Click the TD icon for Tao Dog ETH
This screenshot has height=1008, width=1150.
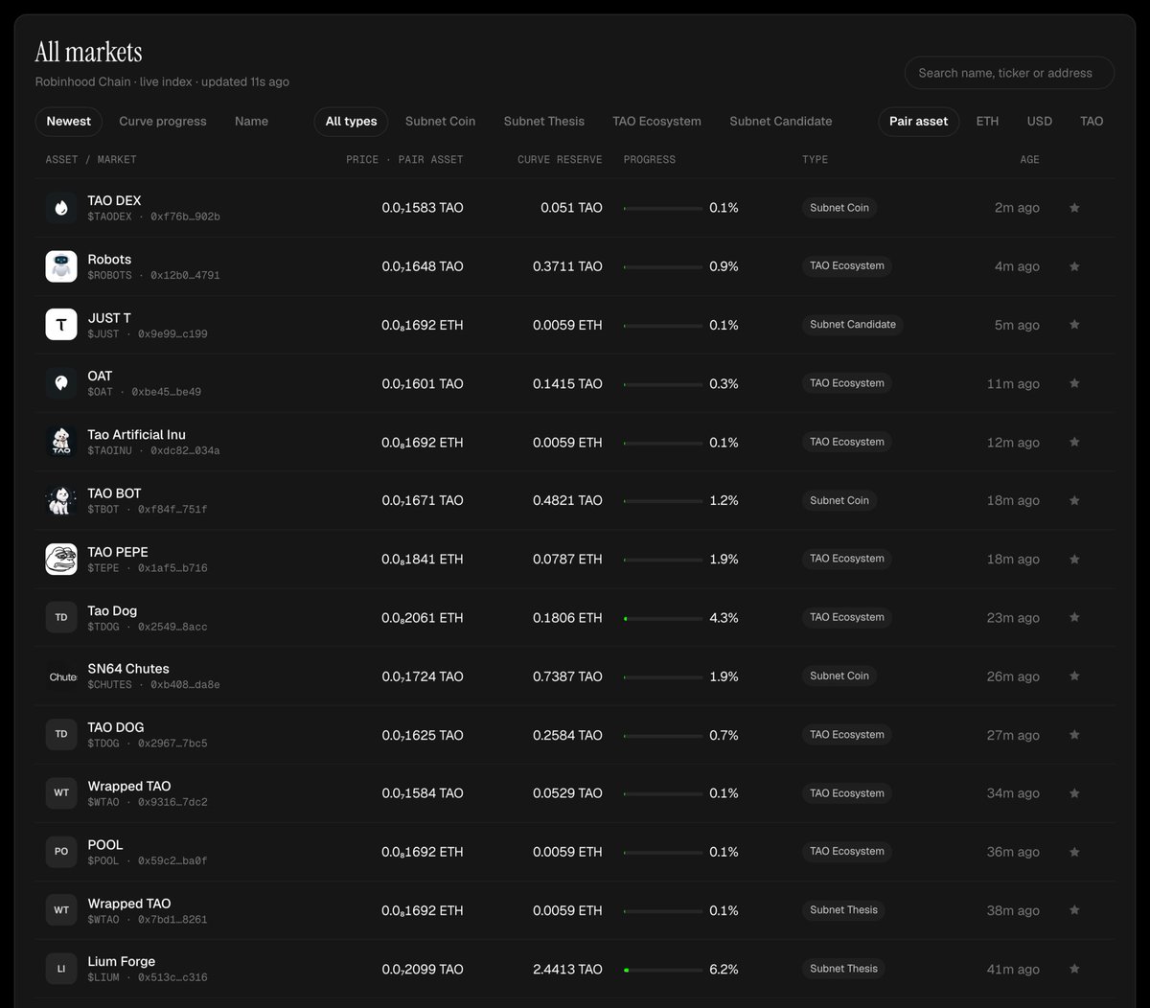61,617
